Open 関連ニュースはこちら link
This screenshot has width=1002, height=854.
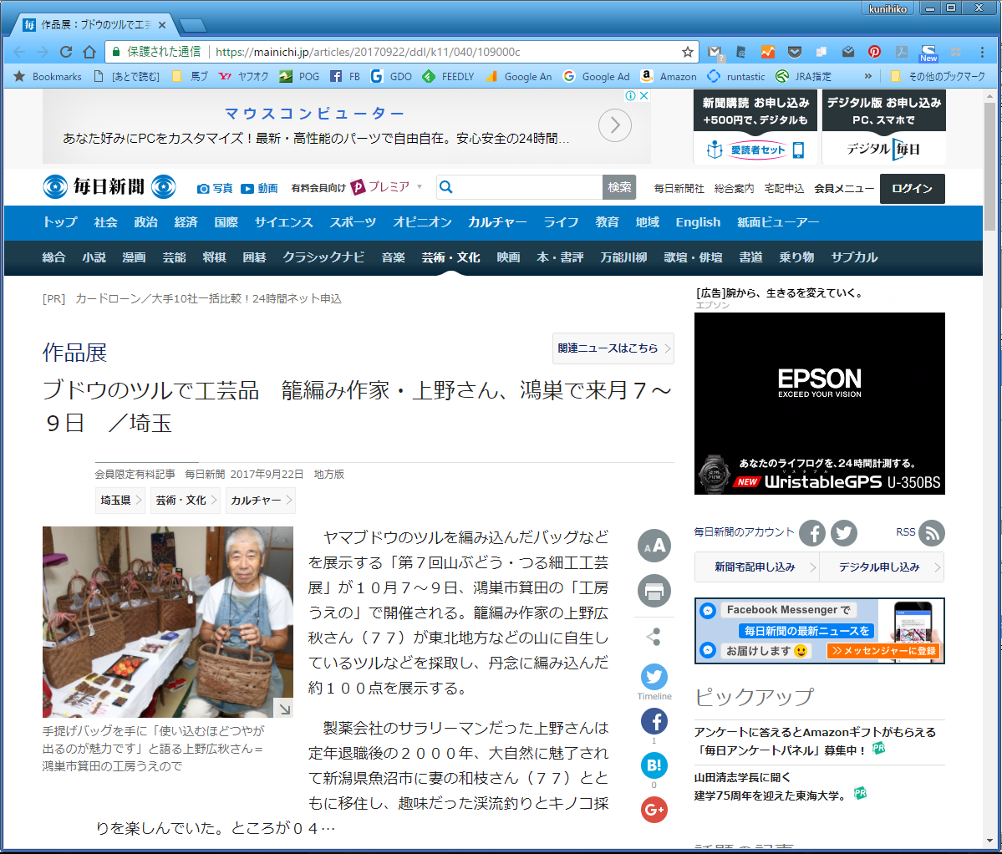tap(613, 348)
